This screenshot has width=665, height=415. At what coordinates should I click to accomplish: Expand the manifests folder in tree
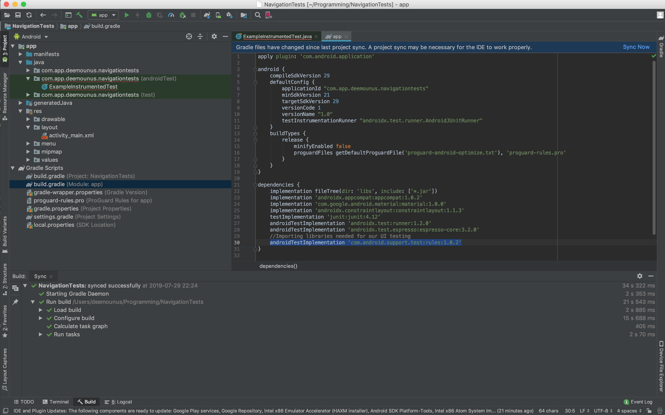[x=20, y=54]
